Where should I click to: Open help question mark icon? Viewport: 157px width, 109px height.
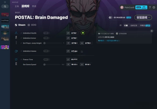pyautogui.click(x=150, y=8)
